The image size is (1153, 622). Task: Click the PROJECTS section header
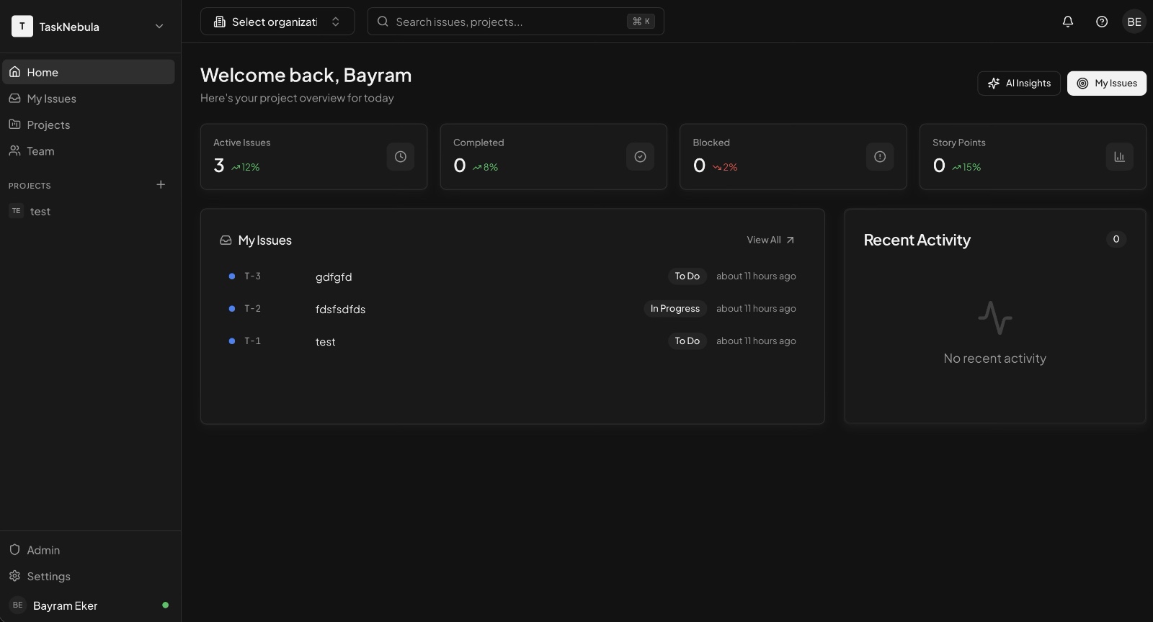click(x=30, y=186)
